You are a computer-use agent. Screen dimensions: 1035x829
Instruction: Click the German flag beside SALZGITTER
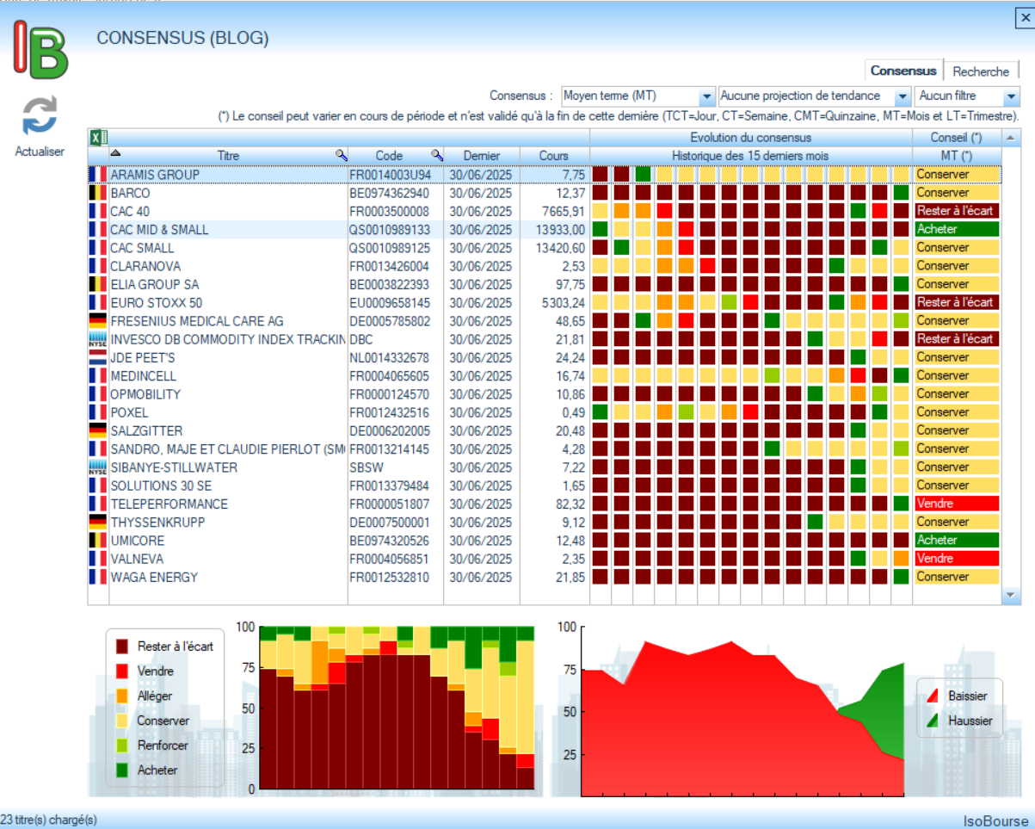pos(98,430)
